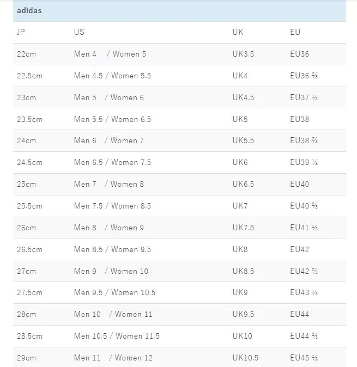
Task: Click the EU column header
Action: coord(295,32)
